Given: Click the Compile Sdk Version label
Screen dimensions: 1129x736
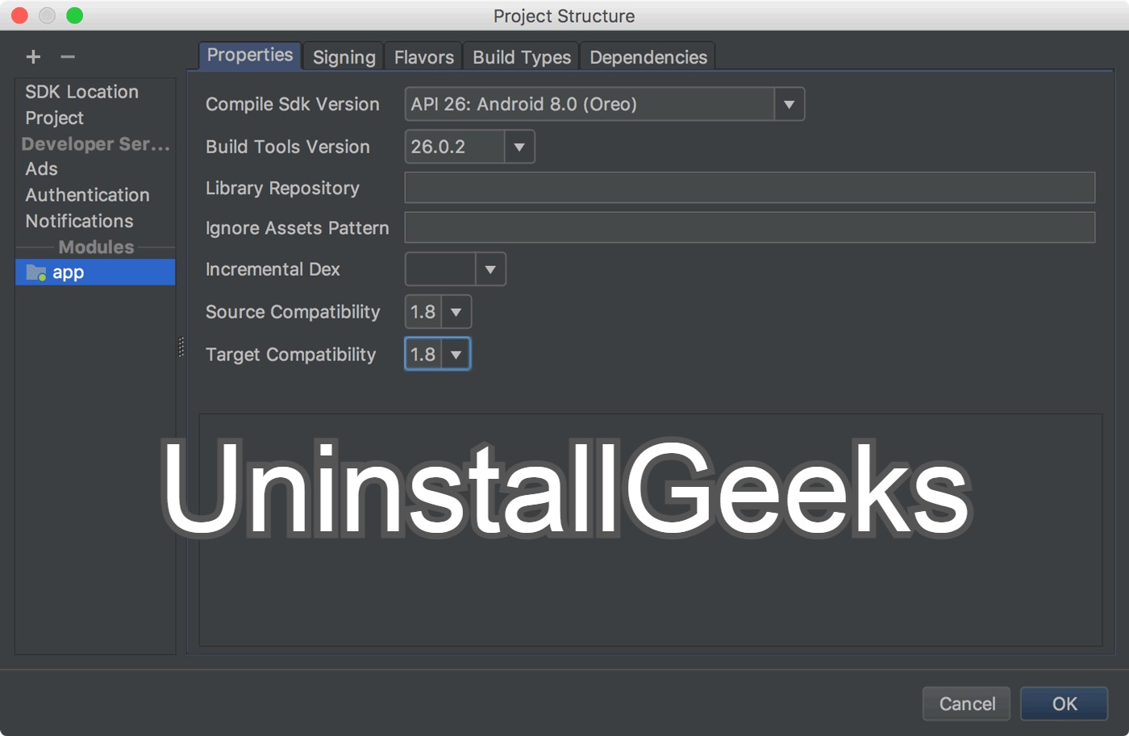Looking at the screenshot, I should tap(292, 104).
